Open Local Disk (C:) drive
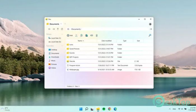196x112 pixels. tap(55, 38)
